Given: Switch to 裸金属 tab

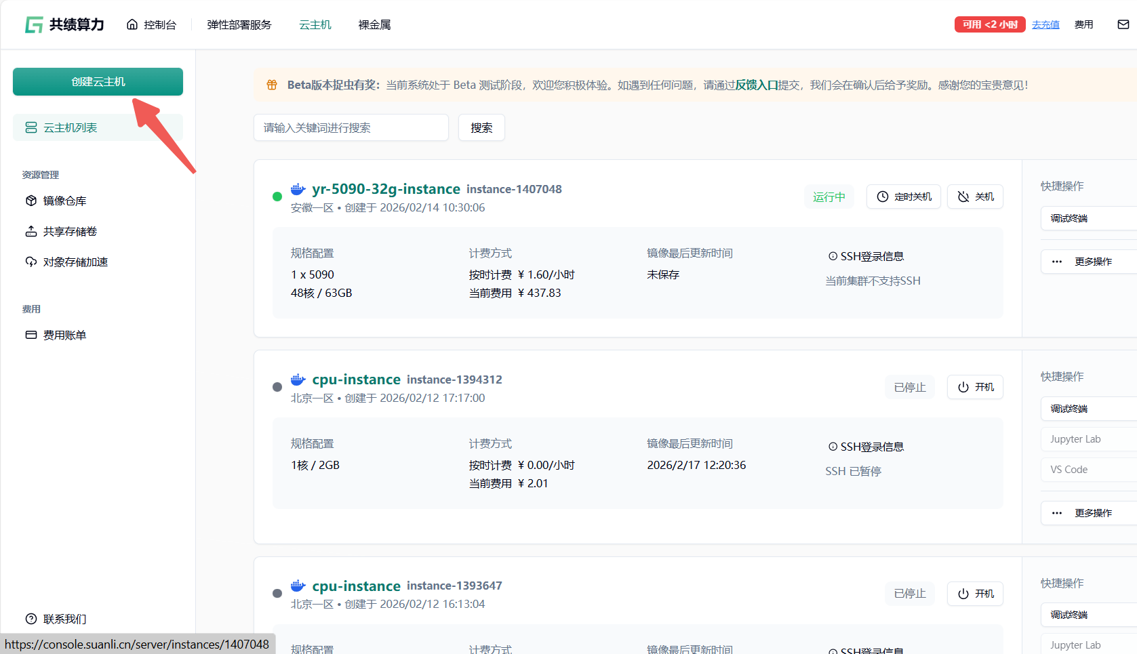Looking at the screenshot, I should 374,25.
